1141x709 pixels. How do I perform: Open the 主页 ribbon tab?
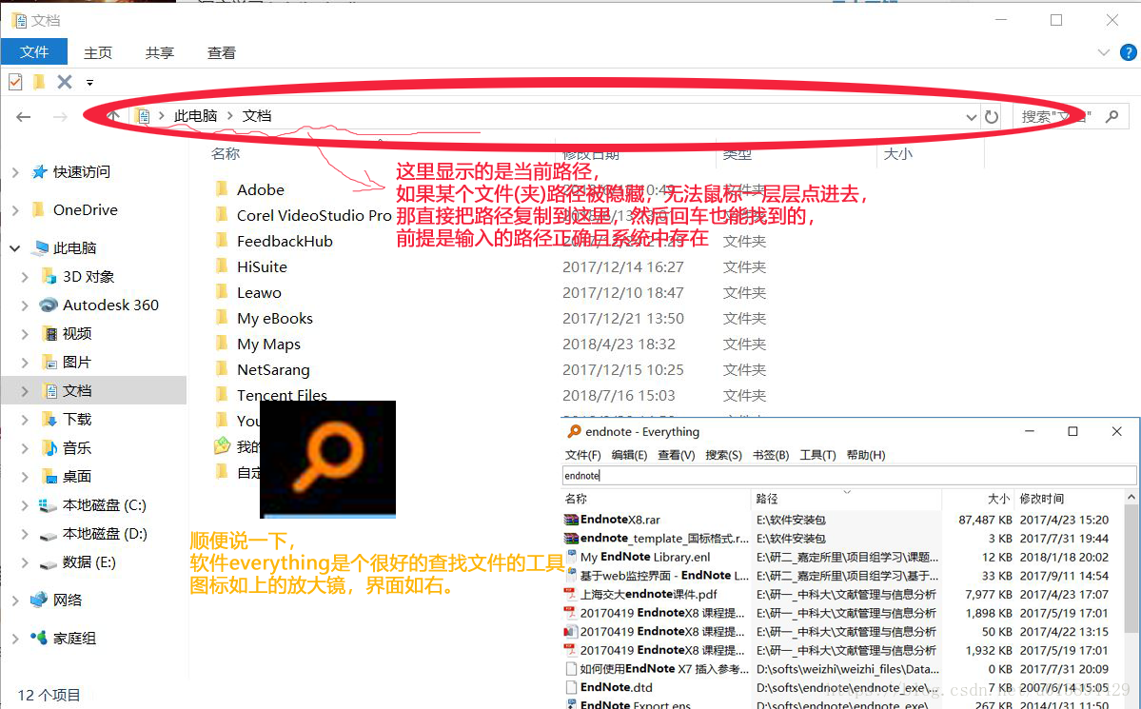97,52
